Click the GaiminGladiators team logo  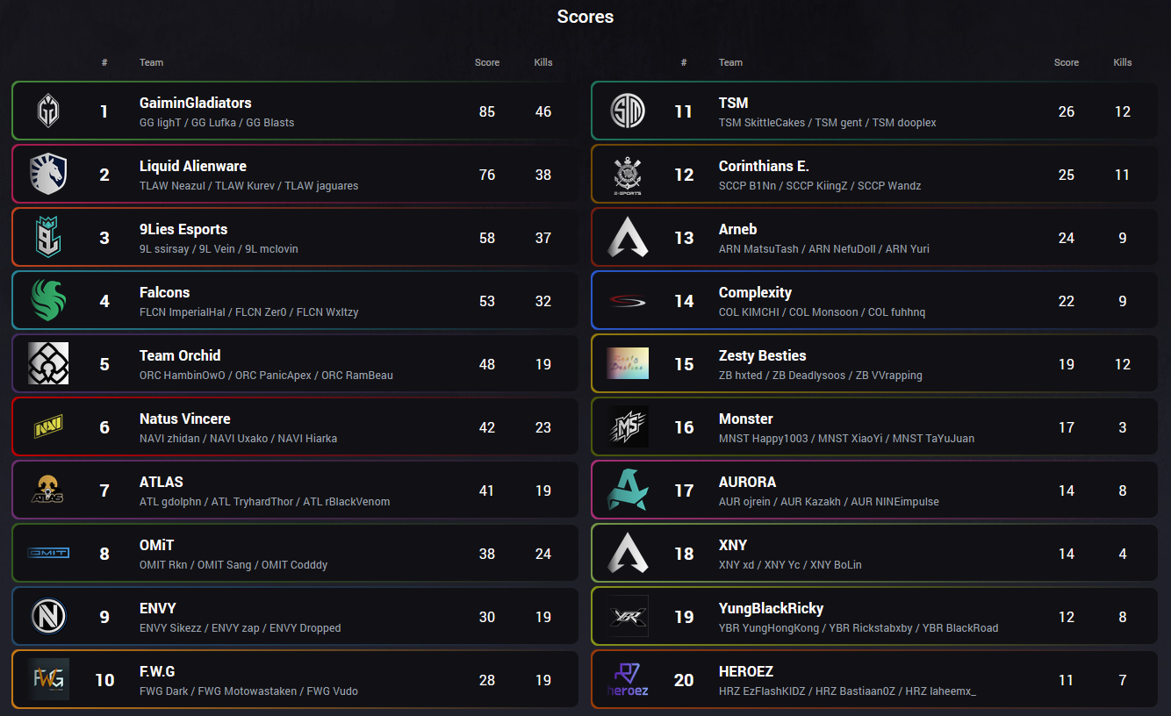[48, 111]
